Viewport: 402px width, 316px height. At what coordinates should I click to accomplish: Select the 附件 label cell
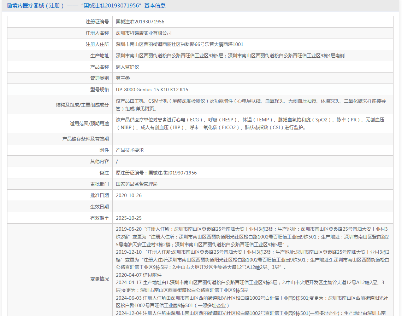[60, 150]
